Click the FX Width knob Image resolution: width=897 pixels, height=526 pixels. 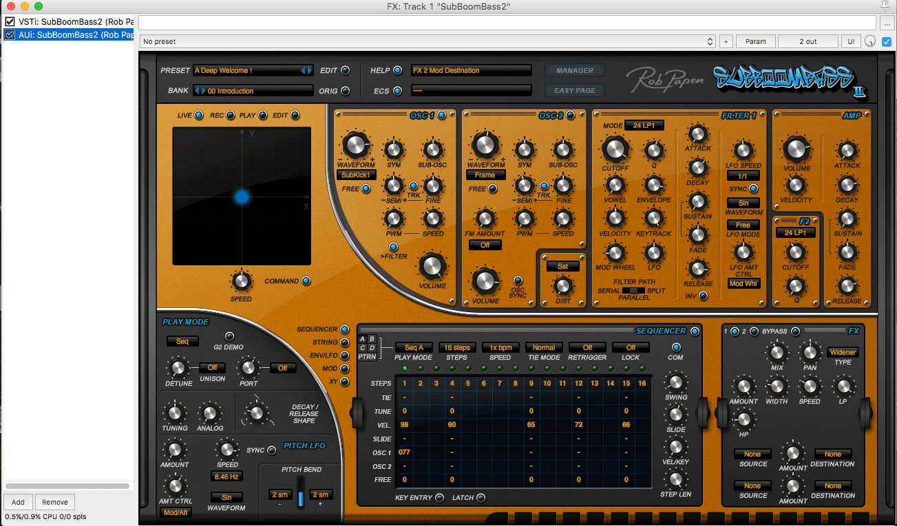pos(777,386)
